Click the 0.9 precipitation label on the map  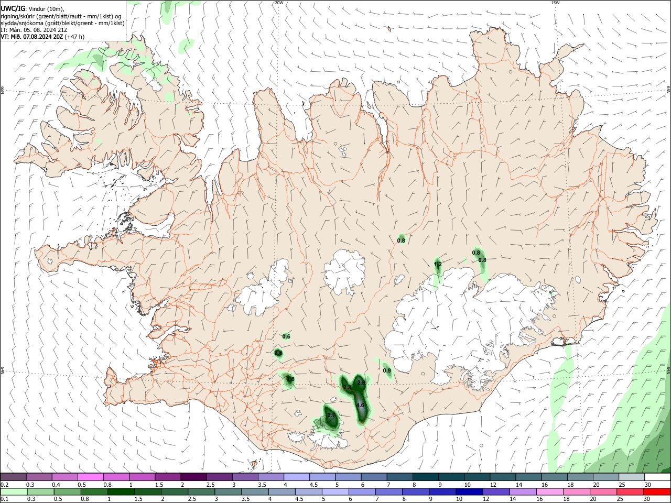click(387, 370)
